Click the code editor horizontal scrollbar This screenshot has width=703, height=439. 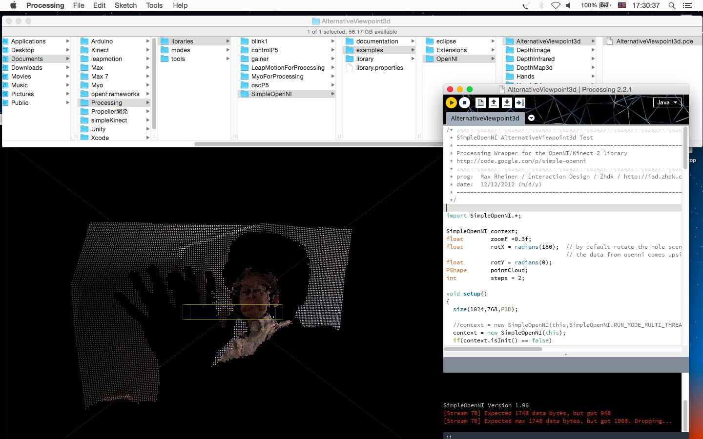pyautogui.click(x=493, y=349)
